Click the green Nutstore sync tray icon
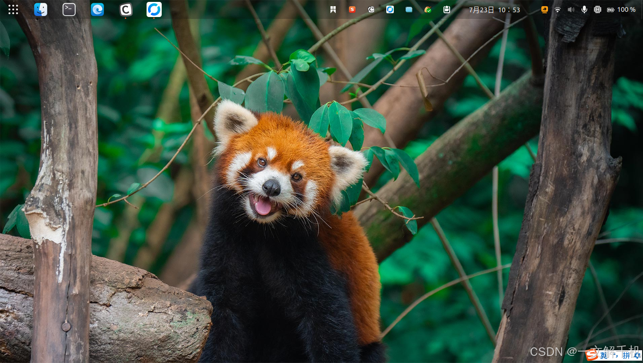Screen dimensions: 643x363 (x=427, y=9)
